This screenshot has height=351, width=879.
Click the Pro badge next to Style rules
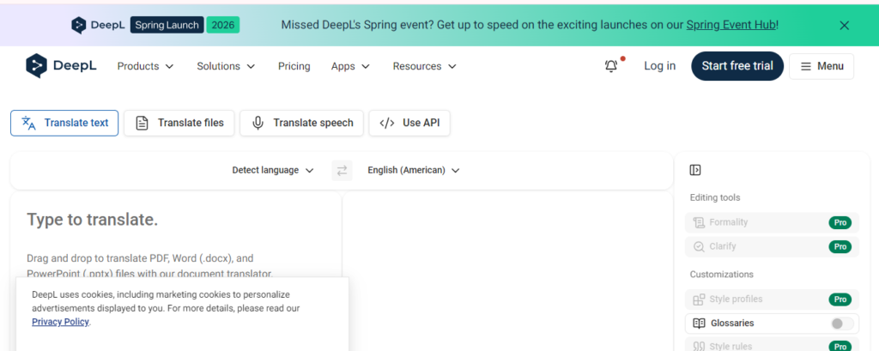pos(840,347)
